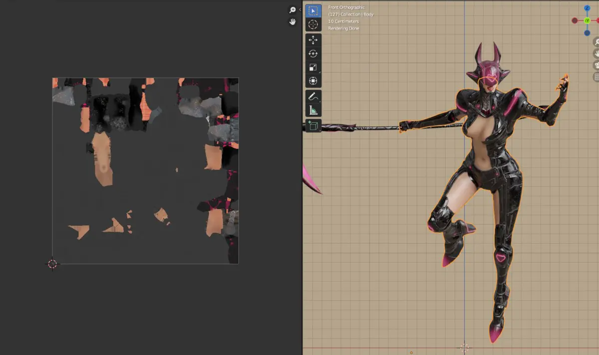The width and height of the screenshot is (599, 355).
Task: Collapse UV editor sidebar with small arrow
Action: (300, 10)
